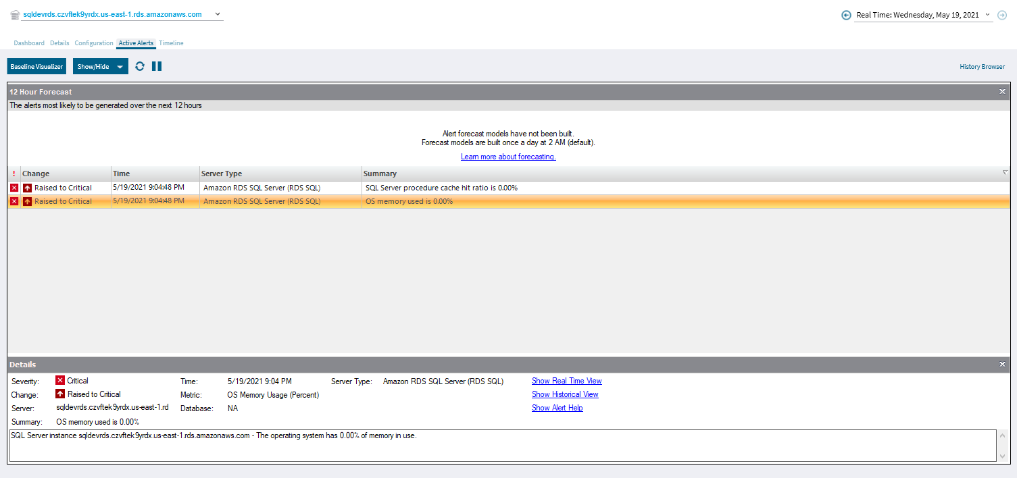
Task: Open the Show Historical View link
Action: [565, 394]
